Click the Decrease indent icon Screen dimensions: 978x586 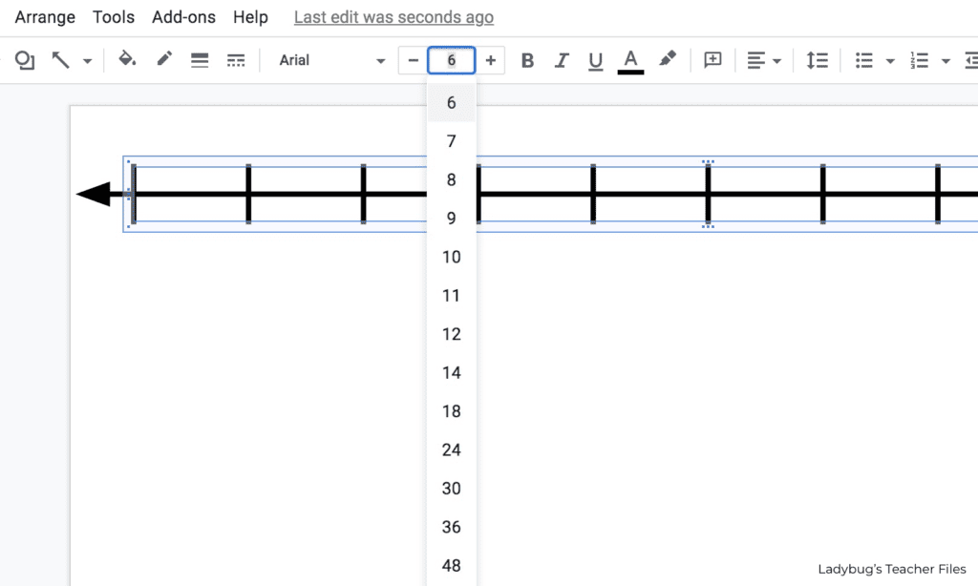[971, 60]
